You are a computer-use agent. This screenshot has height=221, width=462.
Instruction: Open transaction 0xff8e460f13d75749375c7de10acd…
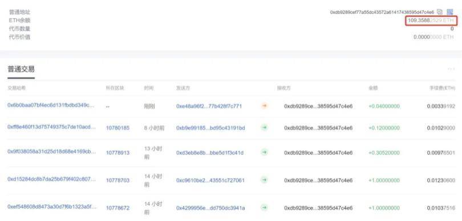point(51,127)
